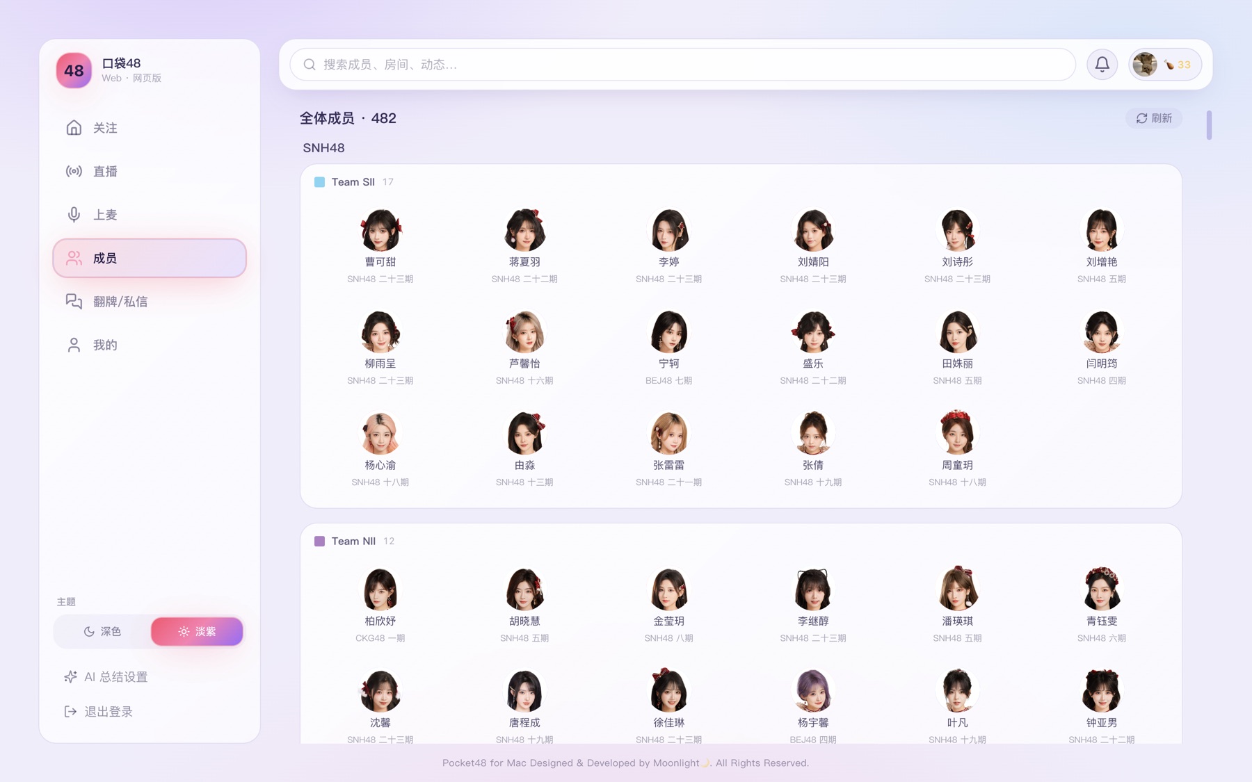Open member 叶凡's avatar
The width and height of the screenshot is (1252, 782).
(x=957, y=691)
